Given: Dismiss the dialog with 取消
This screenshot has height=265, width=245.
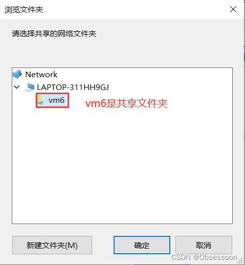Looking at the screenshot, I should pyautogui.click(x=204, y=245).
